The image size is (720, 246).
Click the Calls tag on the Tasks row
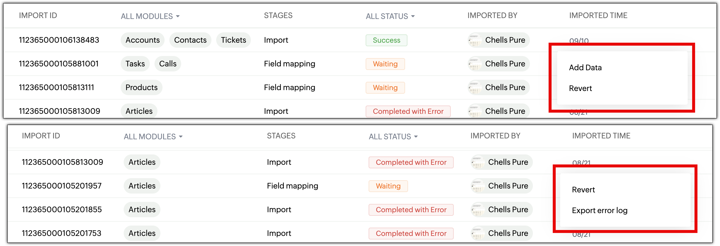coord(168,63)
